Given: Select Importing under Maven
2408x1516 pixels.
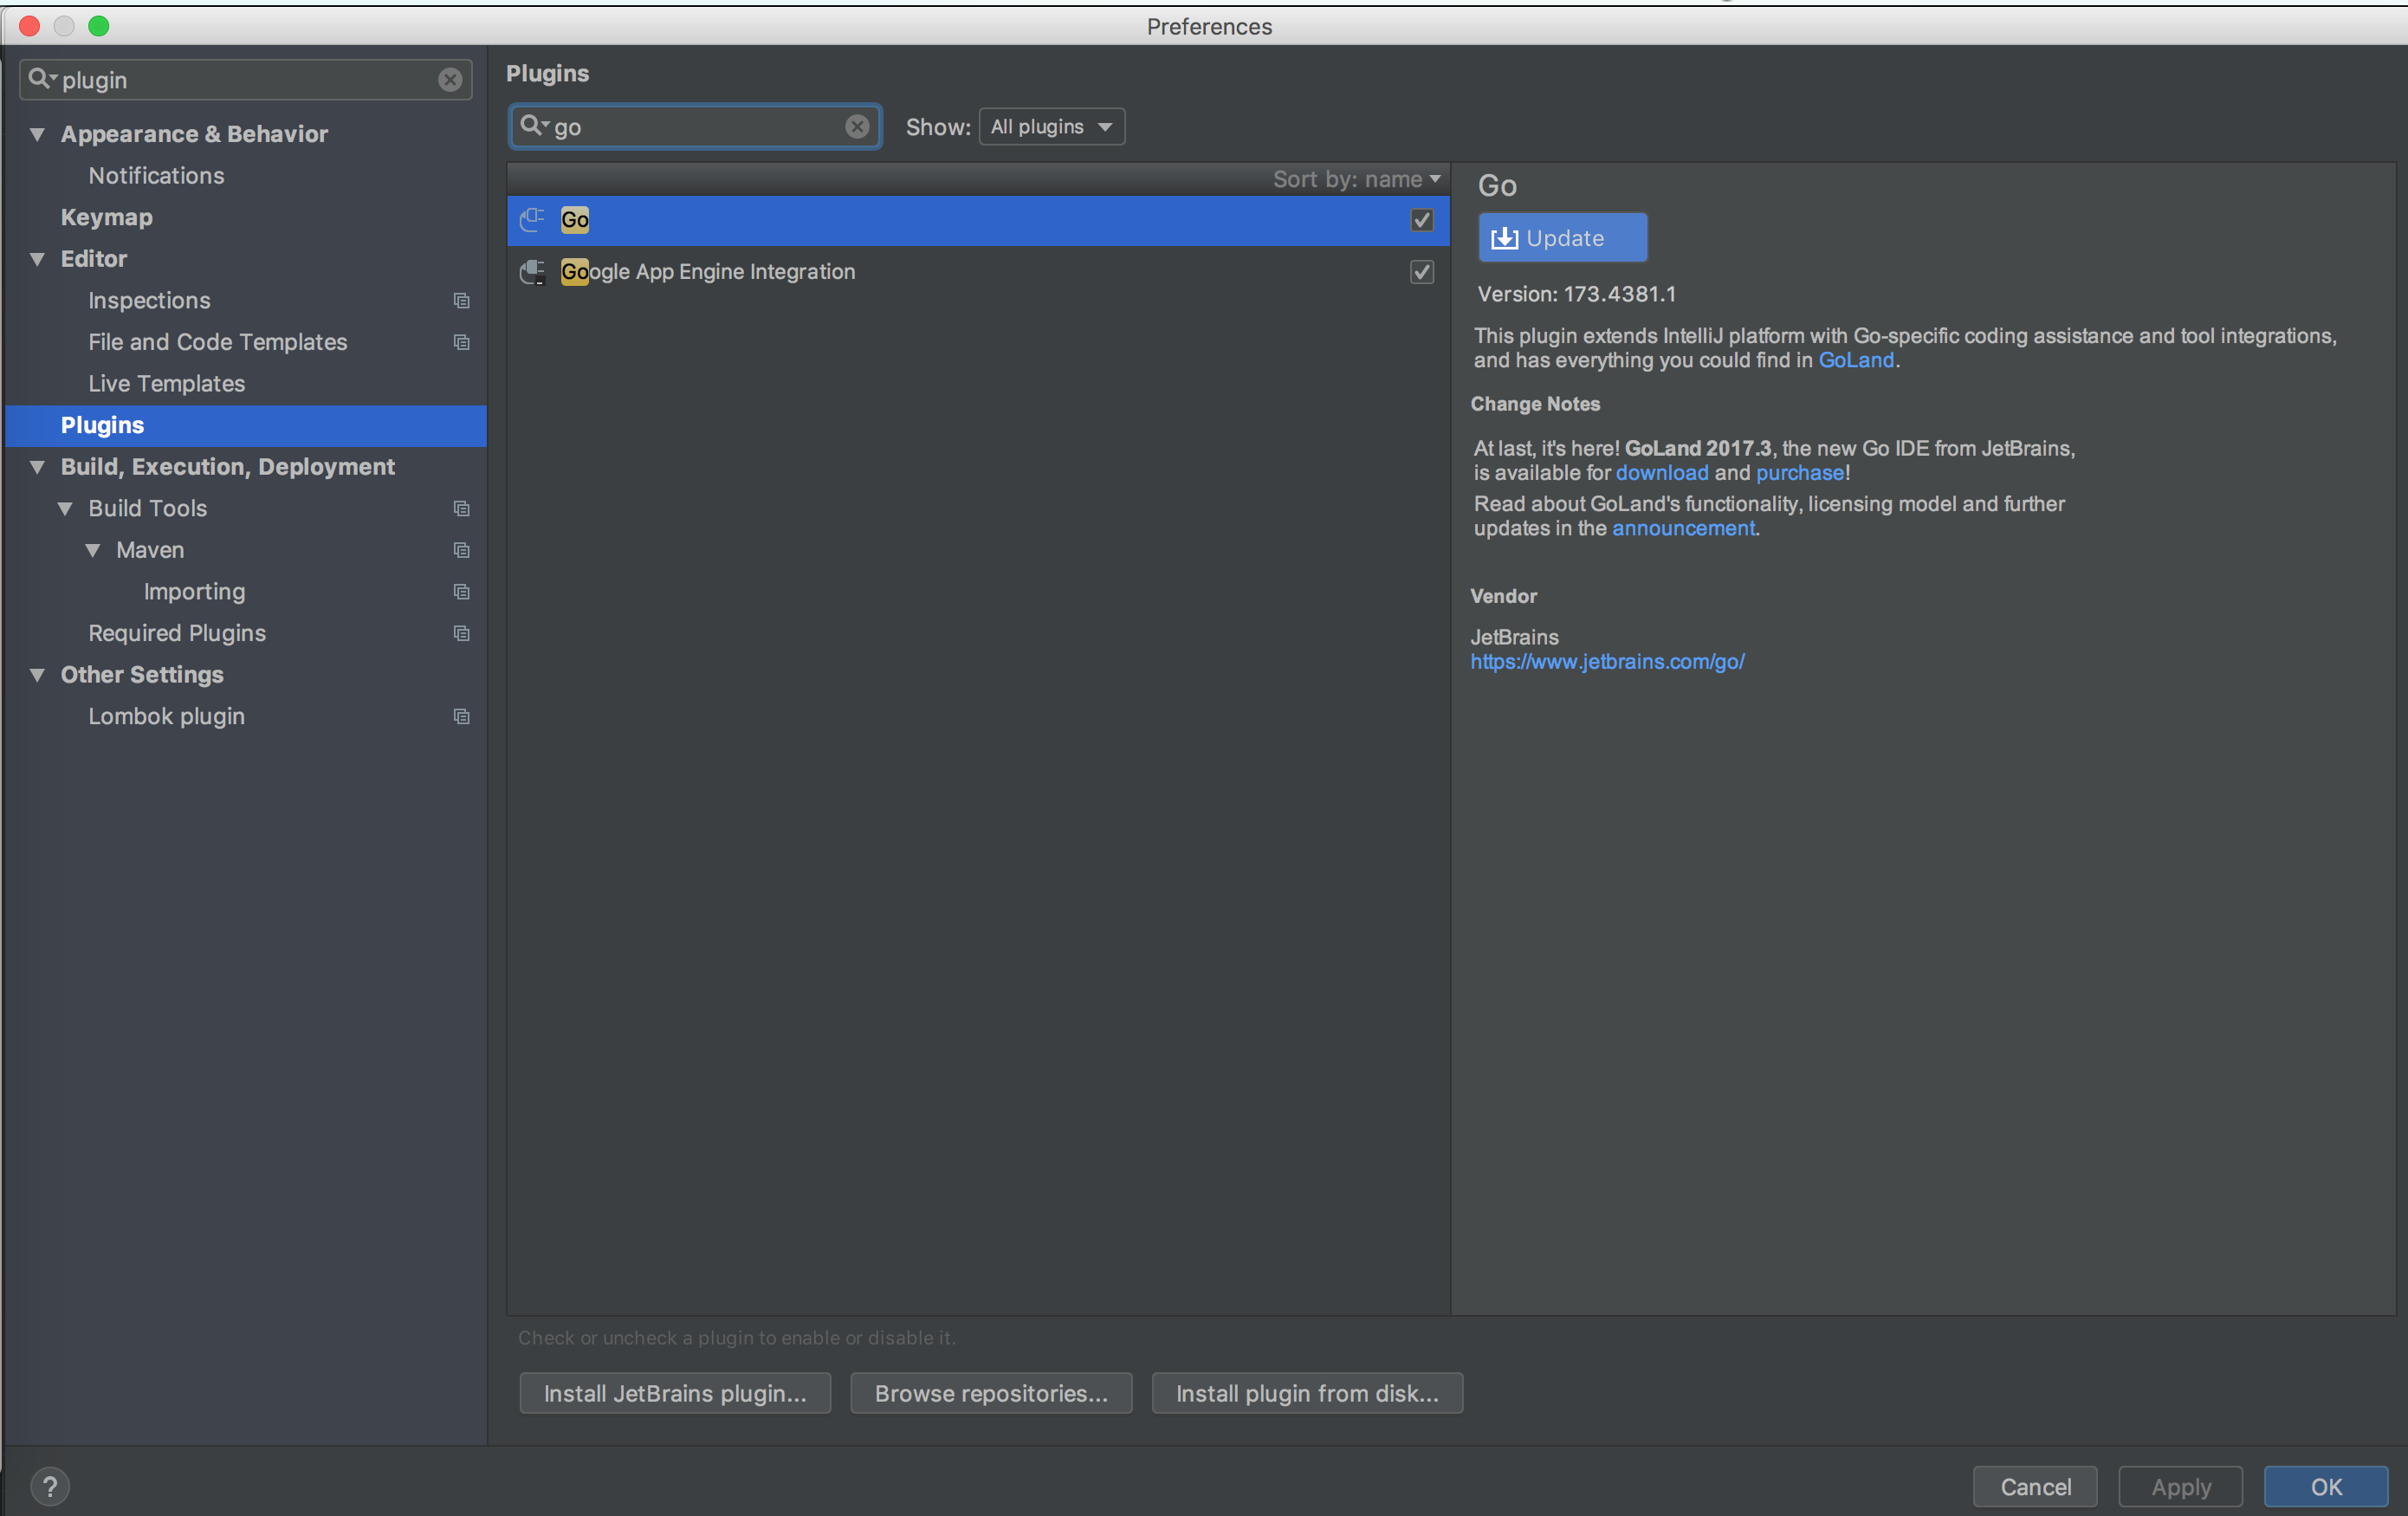Looking at the screenshot, I should tap(194, 592).
